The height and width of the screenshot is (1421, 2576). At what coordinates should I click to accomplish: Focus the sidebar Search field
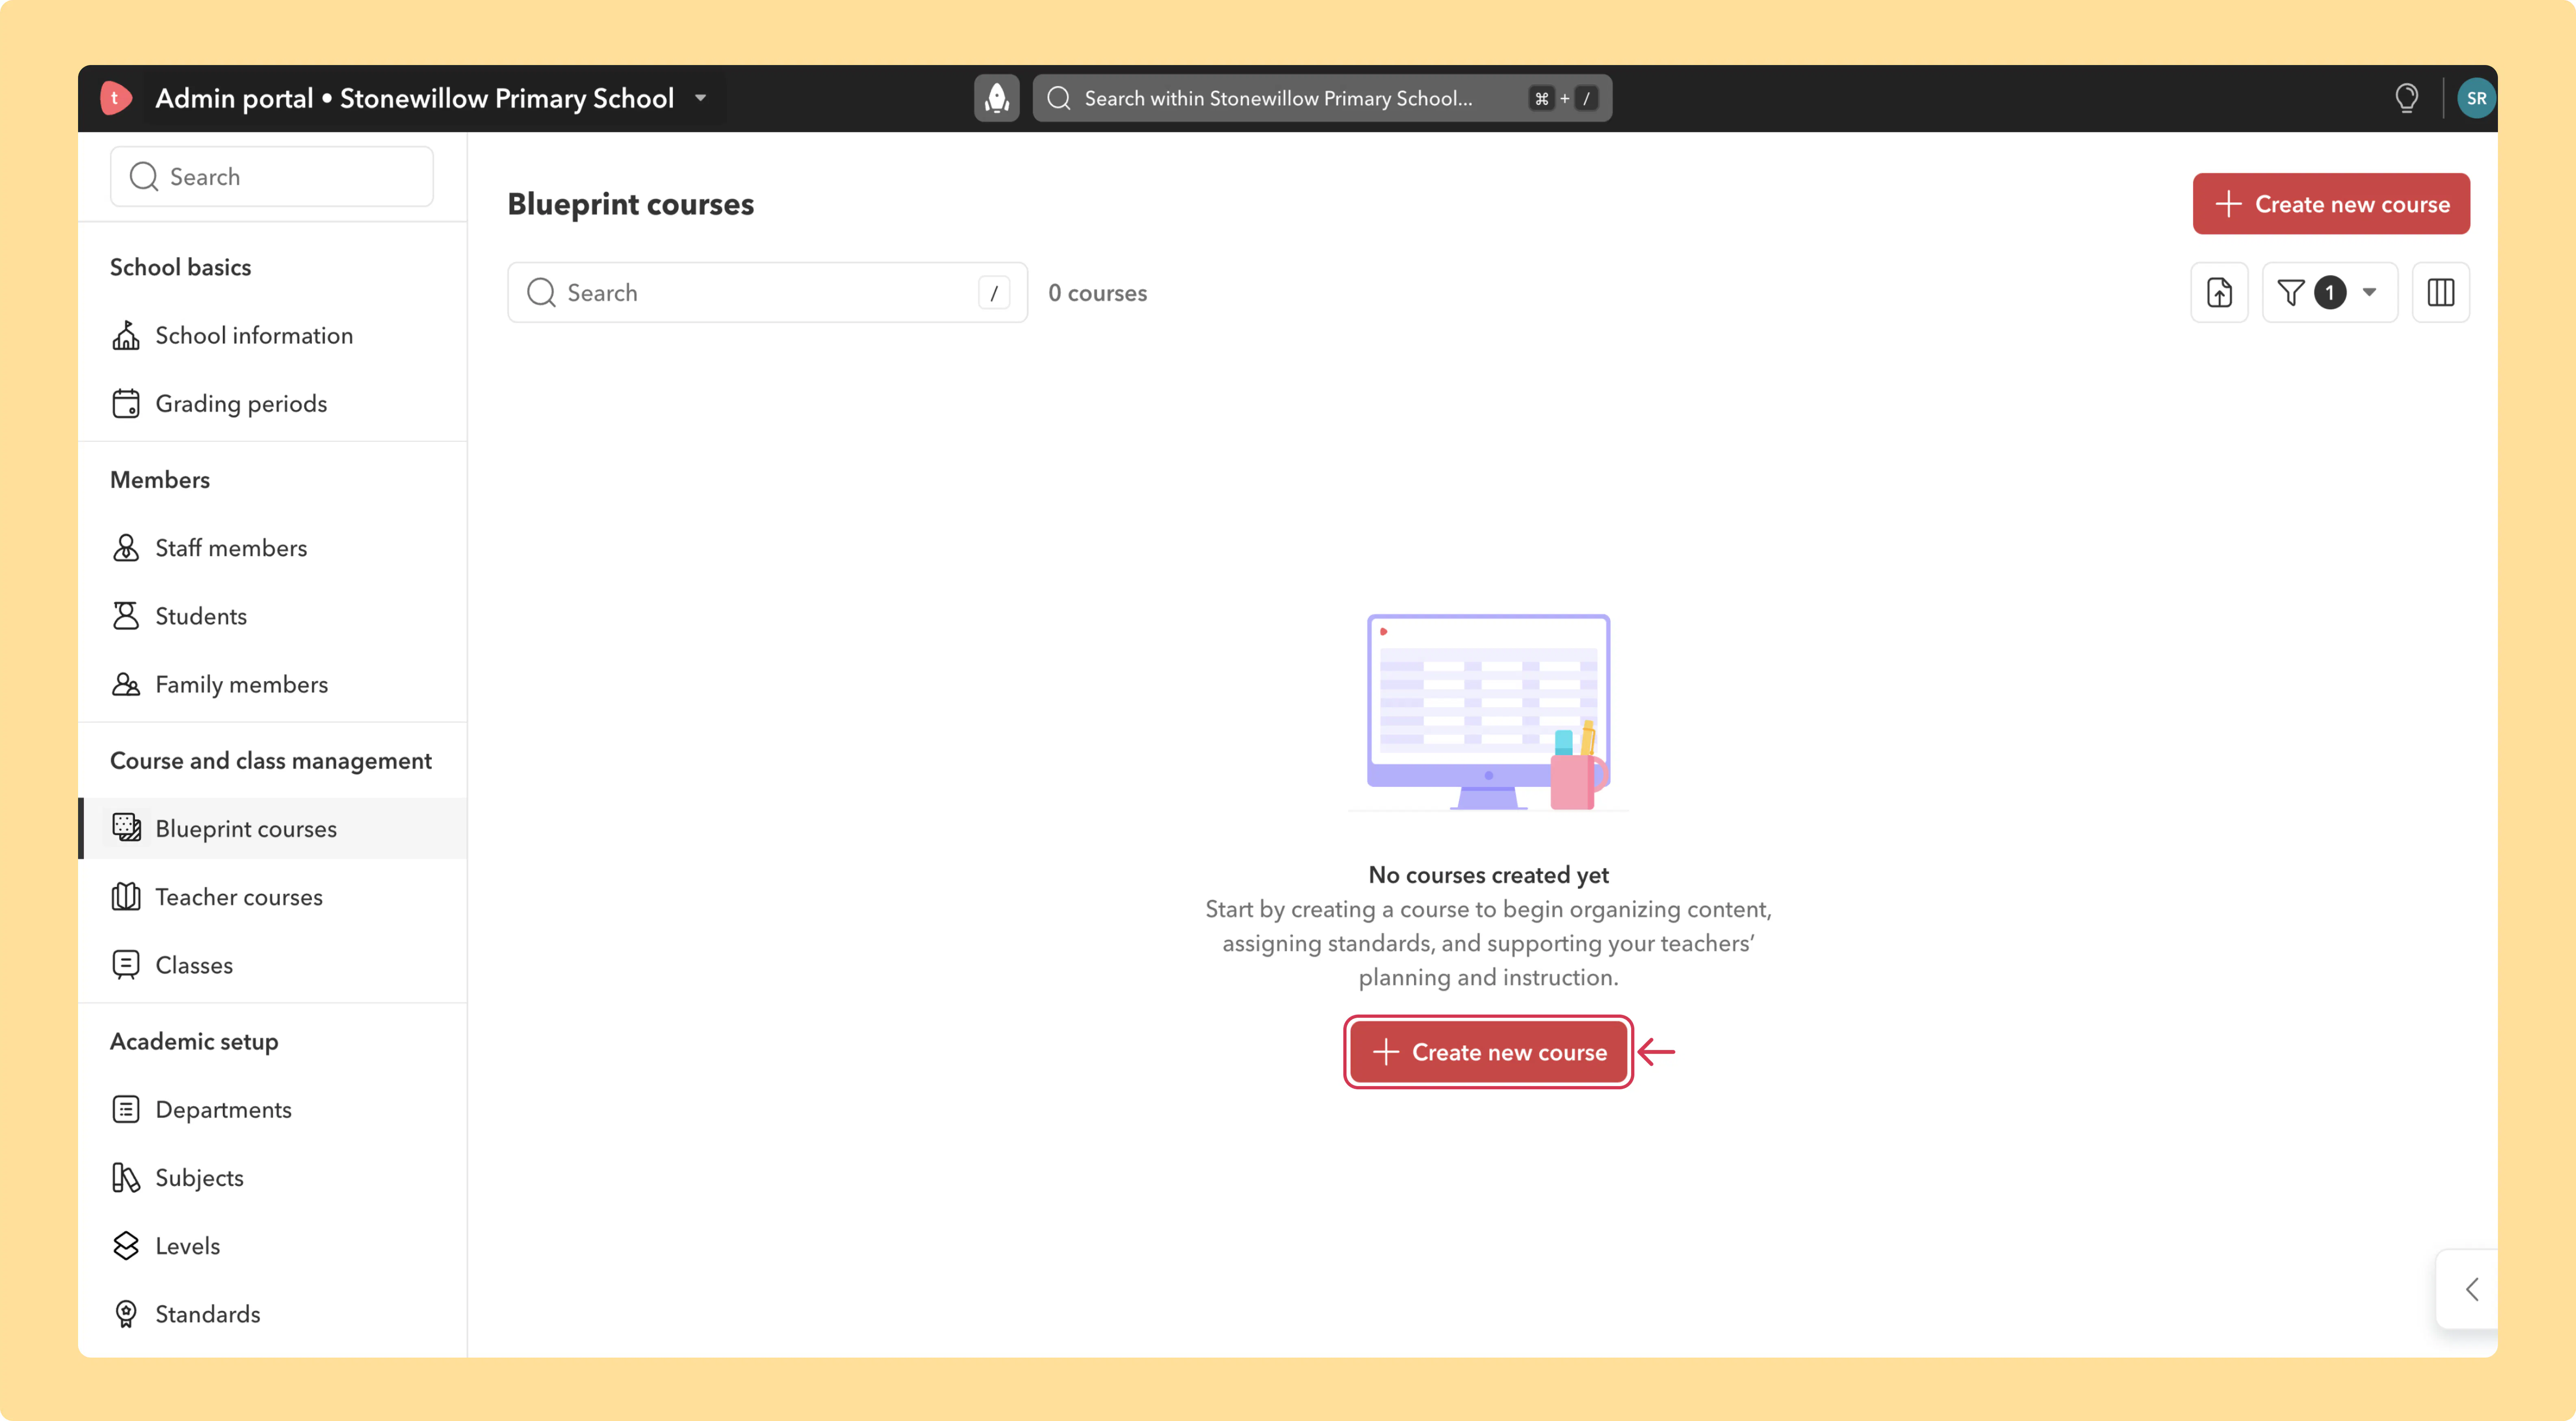tap(272, 177)
